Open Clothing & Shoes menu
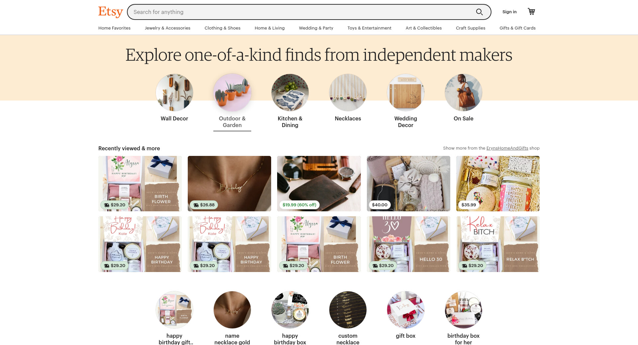This screenshot has height=345, width=638. click(222, 28)
